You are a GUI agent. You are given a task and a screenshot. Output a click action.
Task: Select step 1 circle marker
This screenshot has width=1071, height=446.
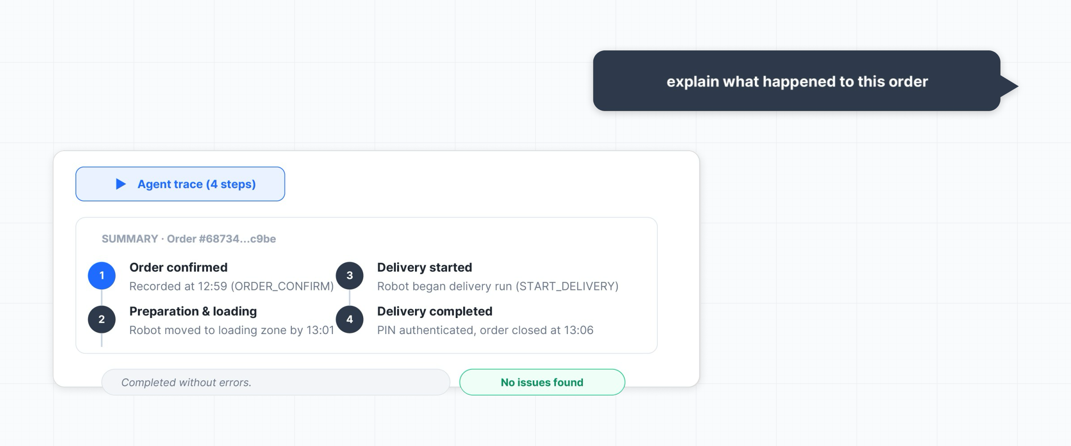click(x=102, y=276)
